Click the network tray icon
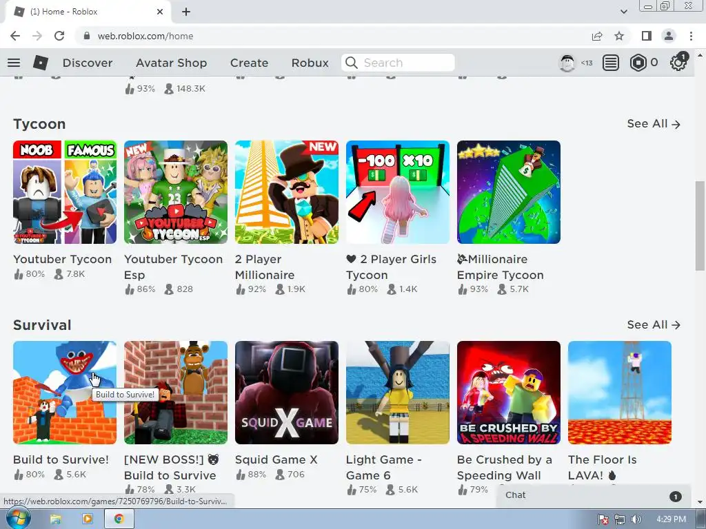The height and width of the screenshot is (529, 706). [620, 519]
